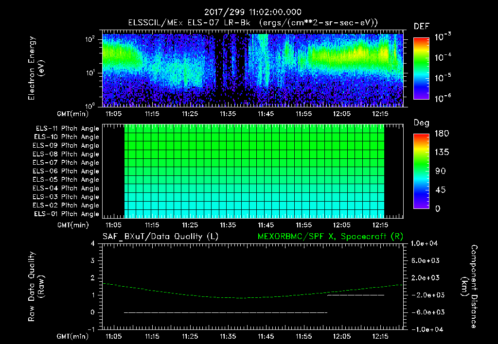The image size is (498, 344).
Task: Click the 2.0e+03 component distance tick
Action: [425, 277]
